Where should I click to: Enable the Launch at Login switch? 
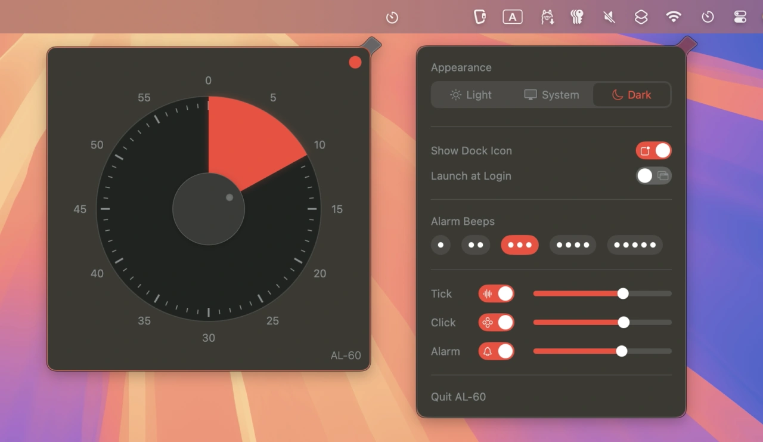click(x=653, y=176)
